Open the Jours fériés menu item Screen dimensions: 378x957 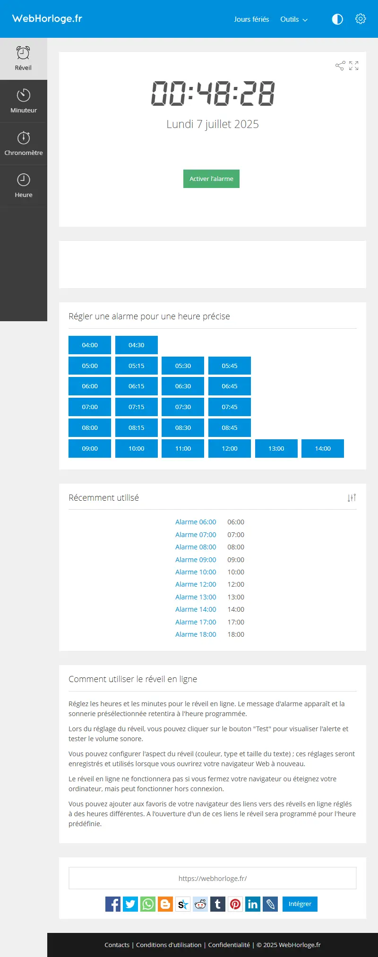[251, 19]
